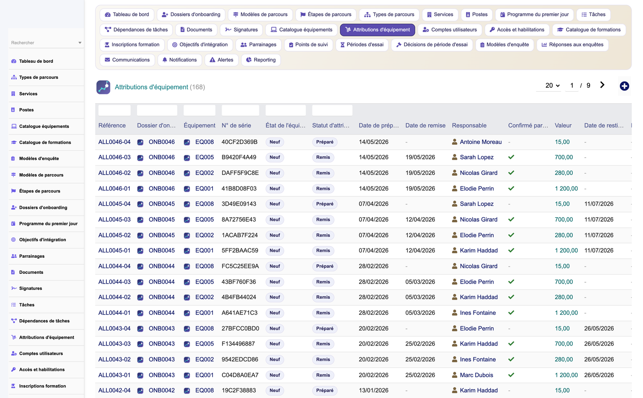The width and height of the screenshot is (643, 398).
Task: Click Préparé status badge in ALL0045-04 row
Action: click(x=325, y=204)
